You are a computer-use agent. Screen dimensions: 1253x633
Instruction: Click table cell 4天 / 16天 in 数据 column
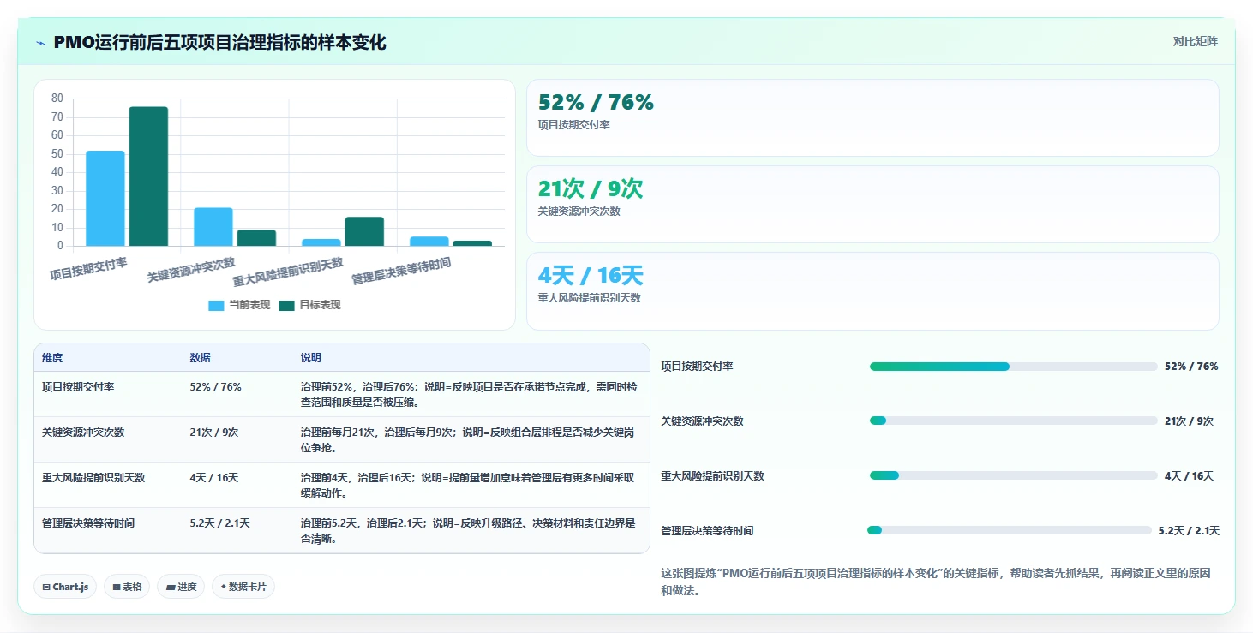coord(214,478)
